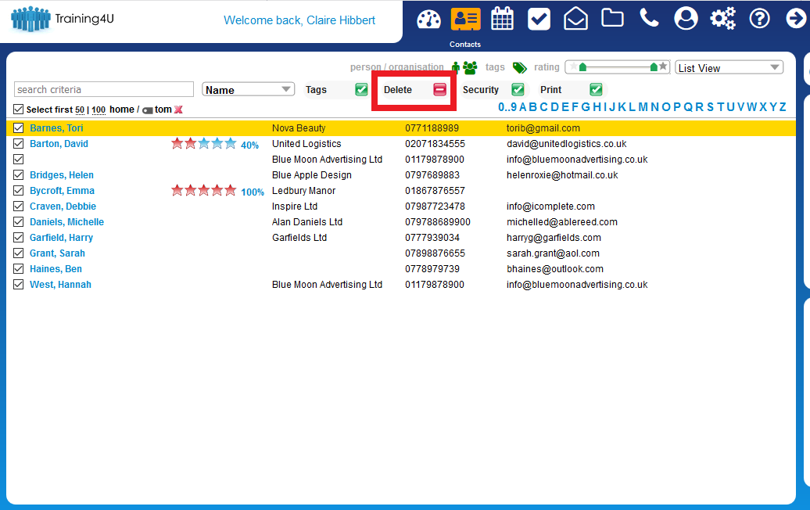Click email torib@gmail.com
The image size is (810, 510).
(x=543, y=128)
